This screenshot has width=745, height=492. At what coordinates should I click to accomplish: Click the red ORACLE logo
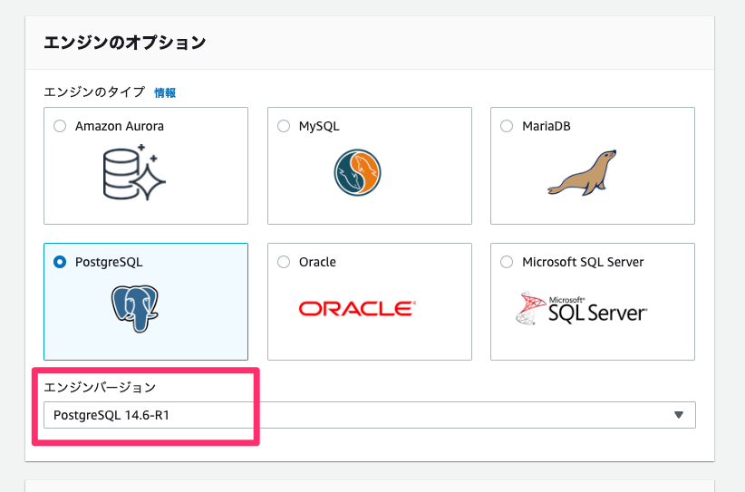pyautogui.click(x=357, y=309)
